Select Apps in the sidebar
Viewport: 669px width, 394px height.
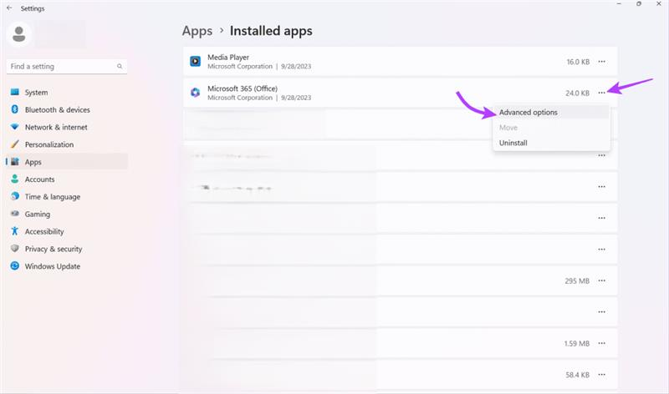(x=67, y=162)
